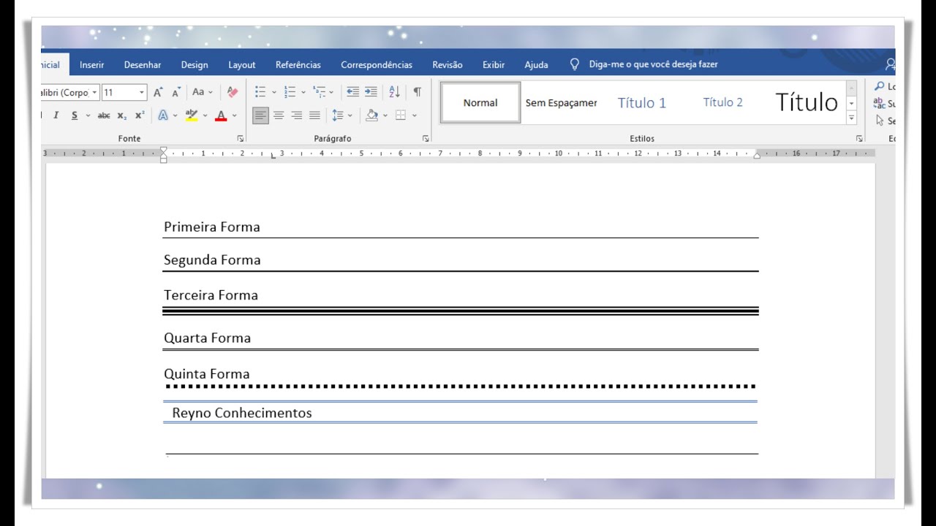The height and width of the screenshot is (526, 936).
Task: Switch to the Referências tab
Action: (298, 65)
